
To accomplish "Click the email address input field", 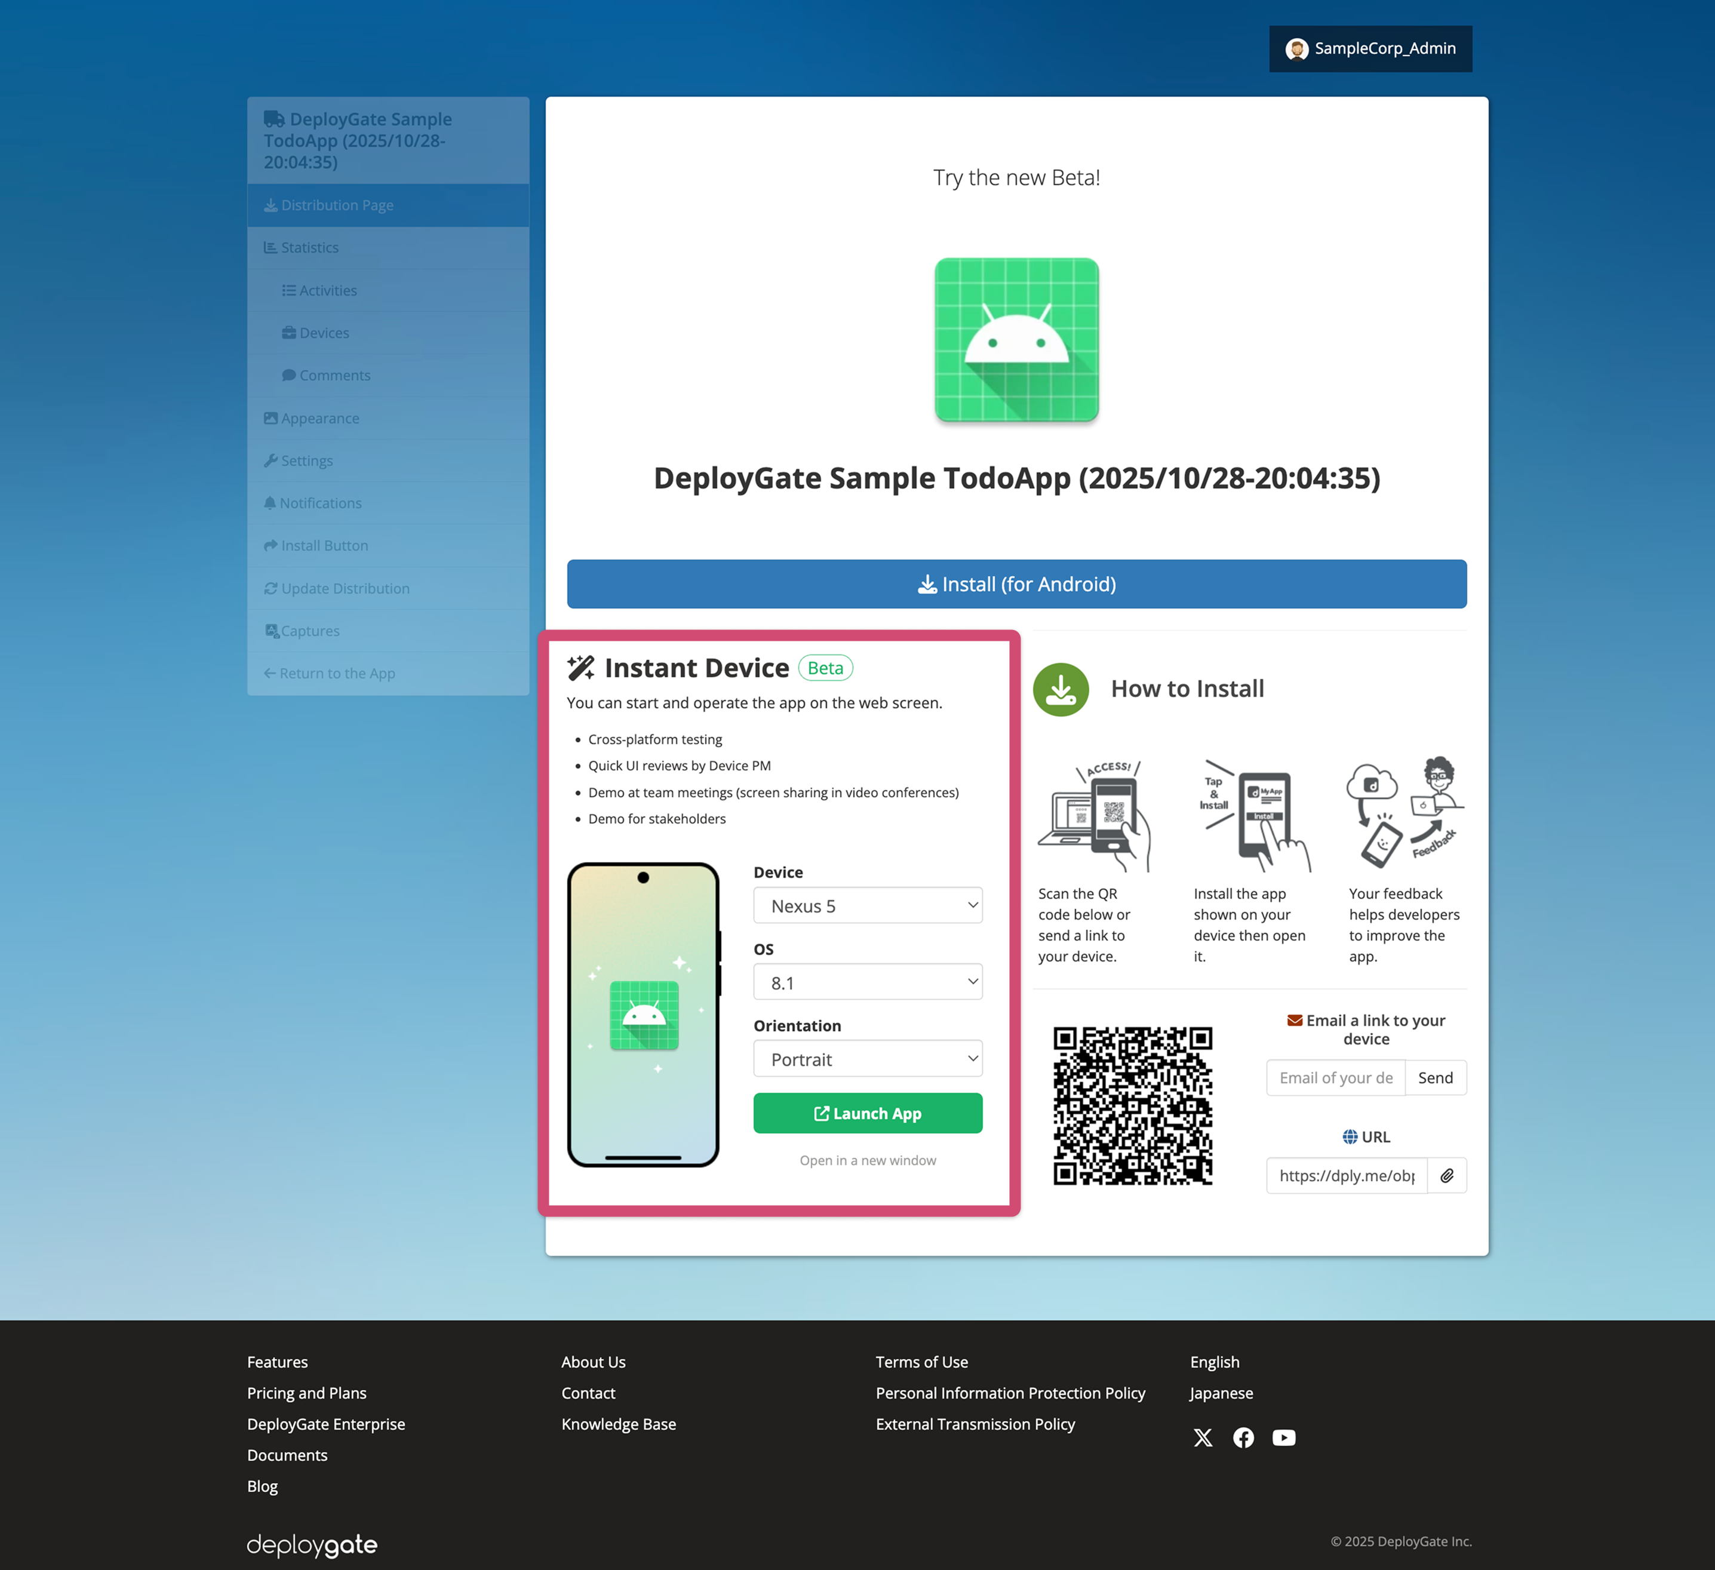I will (x=1335, y=1077).
